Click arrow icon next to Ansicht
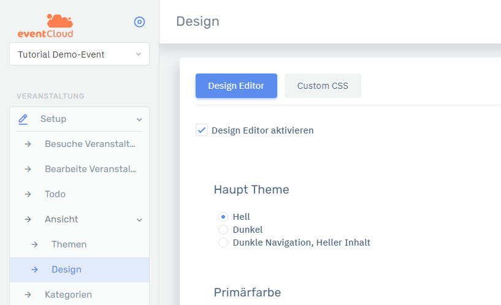501x305 pixels. pos(28,219)
